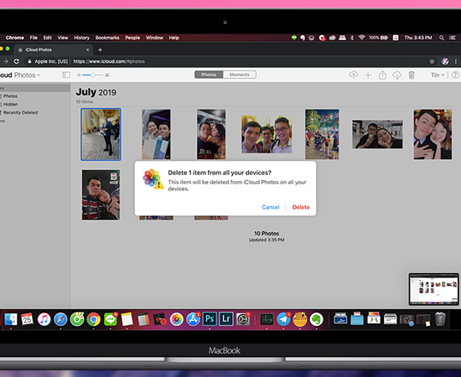The image size is (461, 377).
Task: Select the three men selfie photo
Action: (267, 134)
